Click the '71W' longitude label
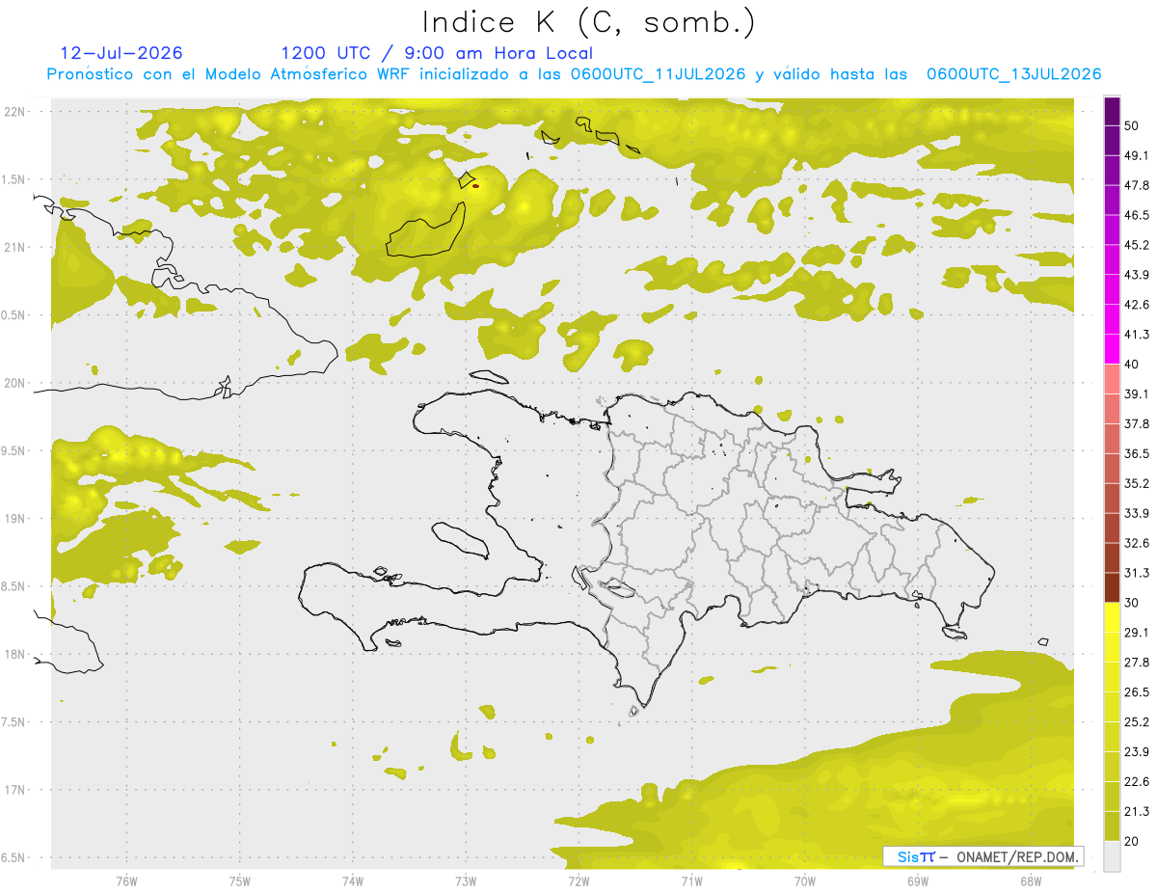This screenshot has width=1157, height=894. coord(691,881)
